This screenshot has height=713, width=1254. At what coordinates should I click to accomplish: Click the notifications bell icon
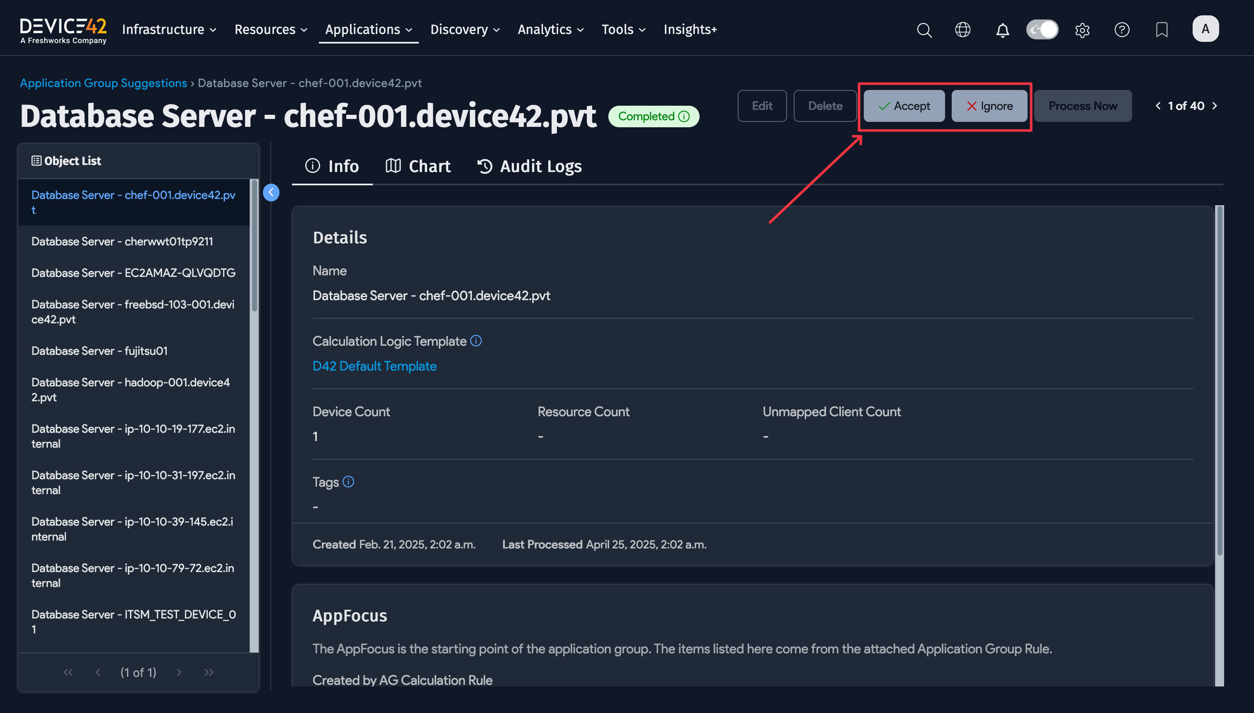click(x=1002, y=30)
